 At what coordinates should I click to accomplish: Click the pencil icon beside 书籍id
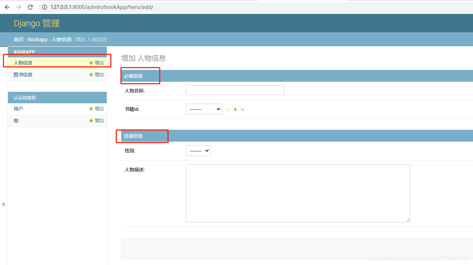[x=228, y=109]
